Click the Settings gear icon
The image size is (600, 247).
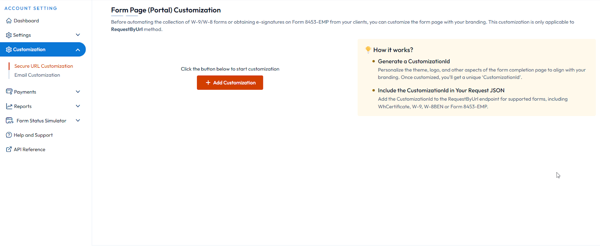pyautogui.click(x=9, y=35)
